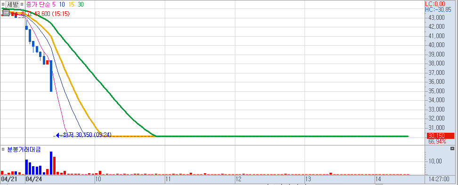Click the 66.94% value on price axis

tap(437, 141)
